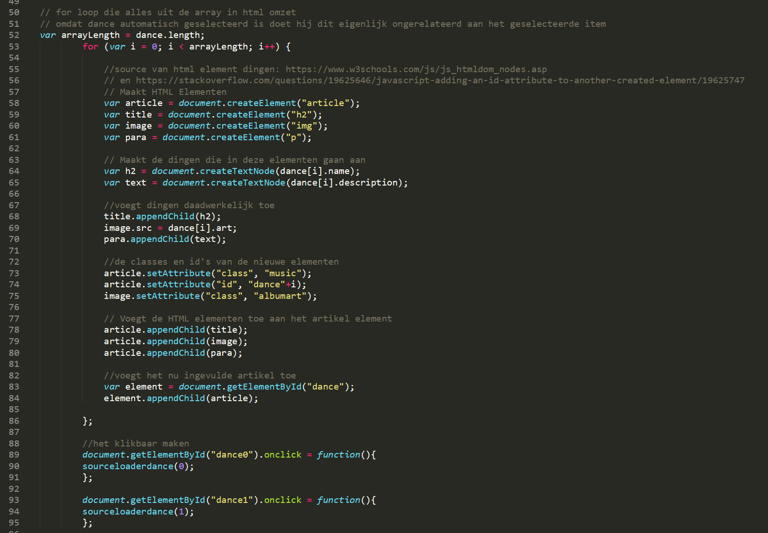The width and height of the screenshot is (768, 533).
Task: Click 'article.appendChild(para)' line
Action: 173,353
